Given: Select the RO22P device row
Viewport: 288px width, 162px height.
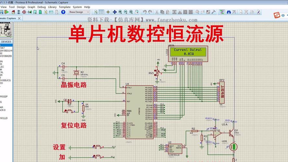Looking at the screenshot, I should 6,97.
